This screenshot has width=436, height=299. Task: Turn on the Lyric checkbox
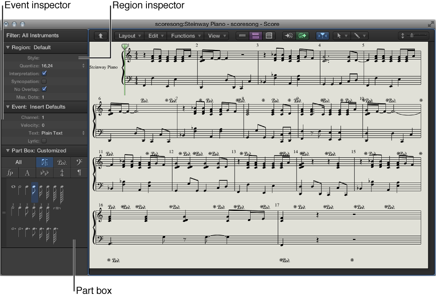pyautogui.click(x=44, y=141)
